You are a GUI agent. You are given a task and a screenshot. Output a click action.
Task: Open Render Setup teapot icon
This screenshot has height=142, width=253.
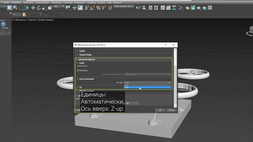(187, 8)
